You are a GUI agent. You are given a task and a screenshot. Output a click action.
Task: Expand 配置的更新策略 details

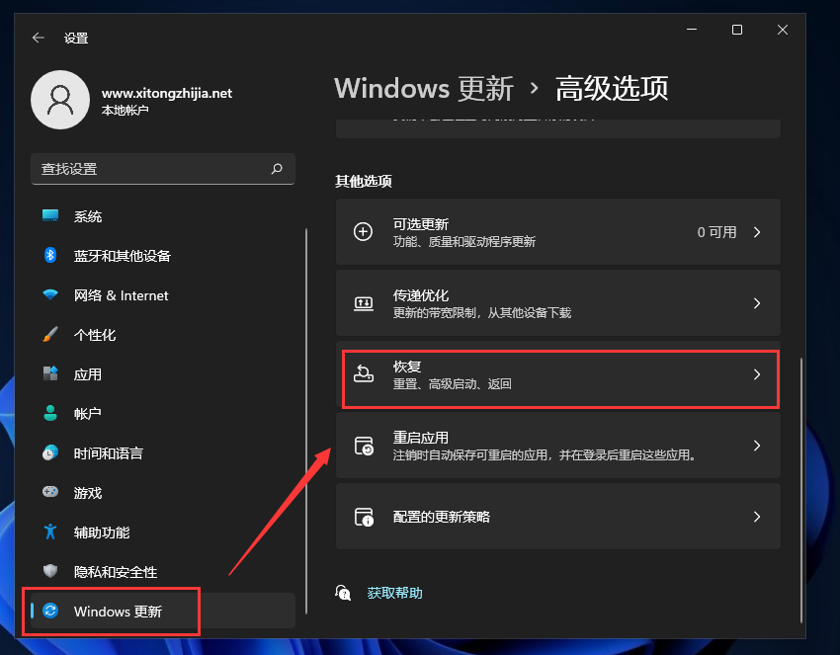756,517
